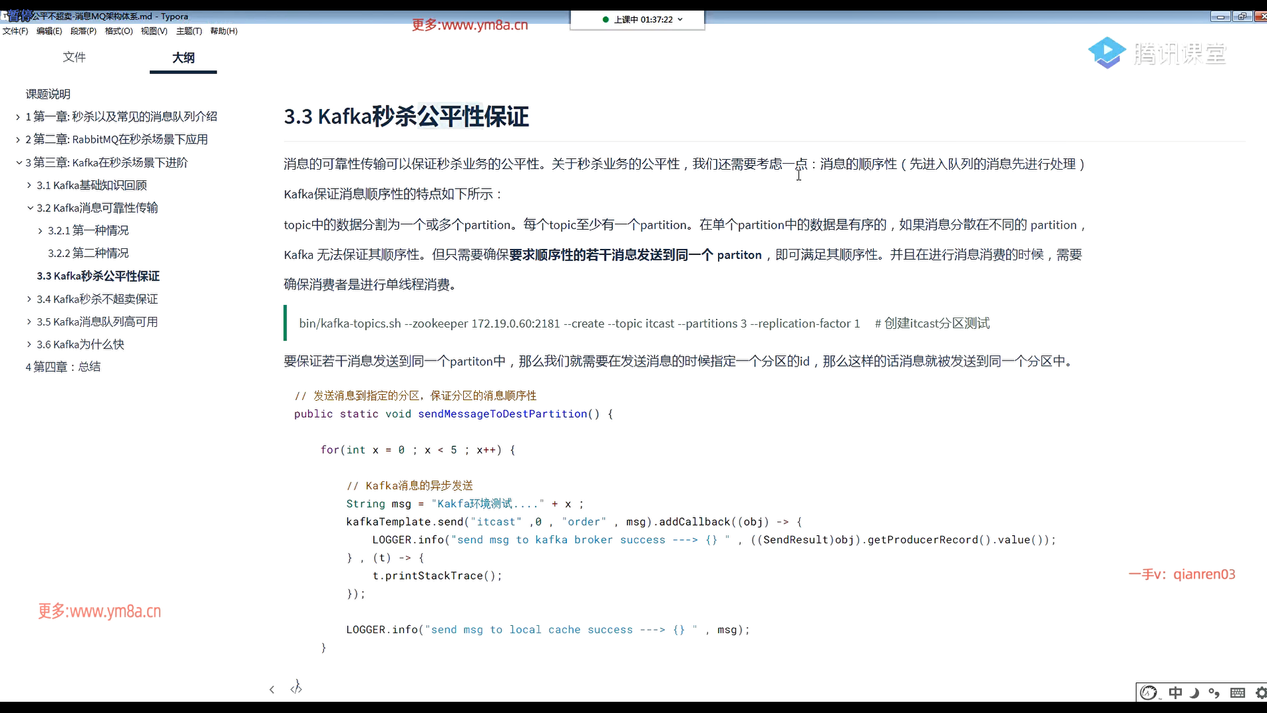
Task: Go to 4 第四章：总结 heading
Action: tap(63, 367)
